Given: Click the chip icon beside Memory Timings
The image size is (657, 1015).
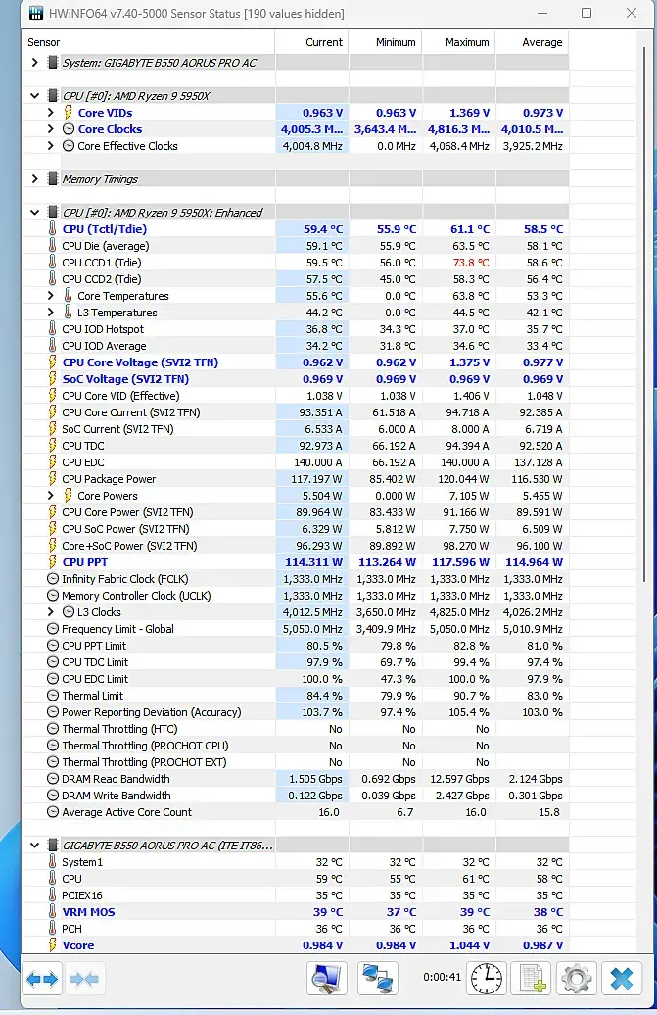Looking at the screenshot, I should [53, 179].
